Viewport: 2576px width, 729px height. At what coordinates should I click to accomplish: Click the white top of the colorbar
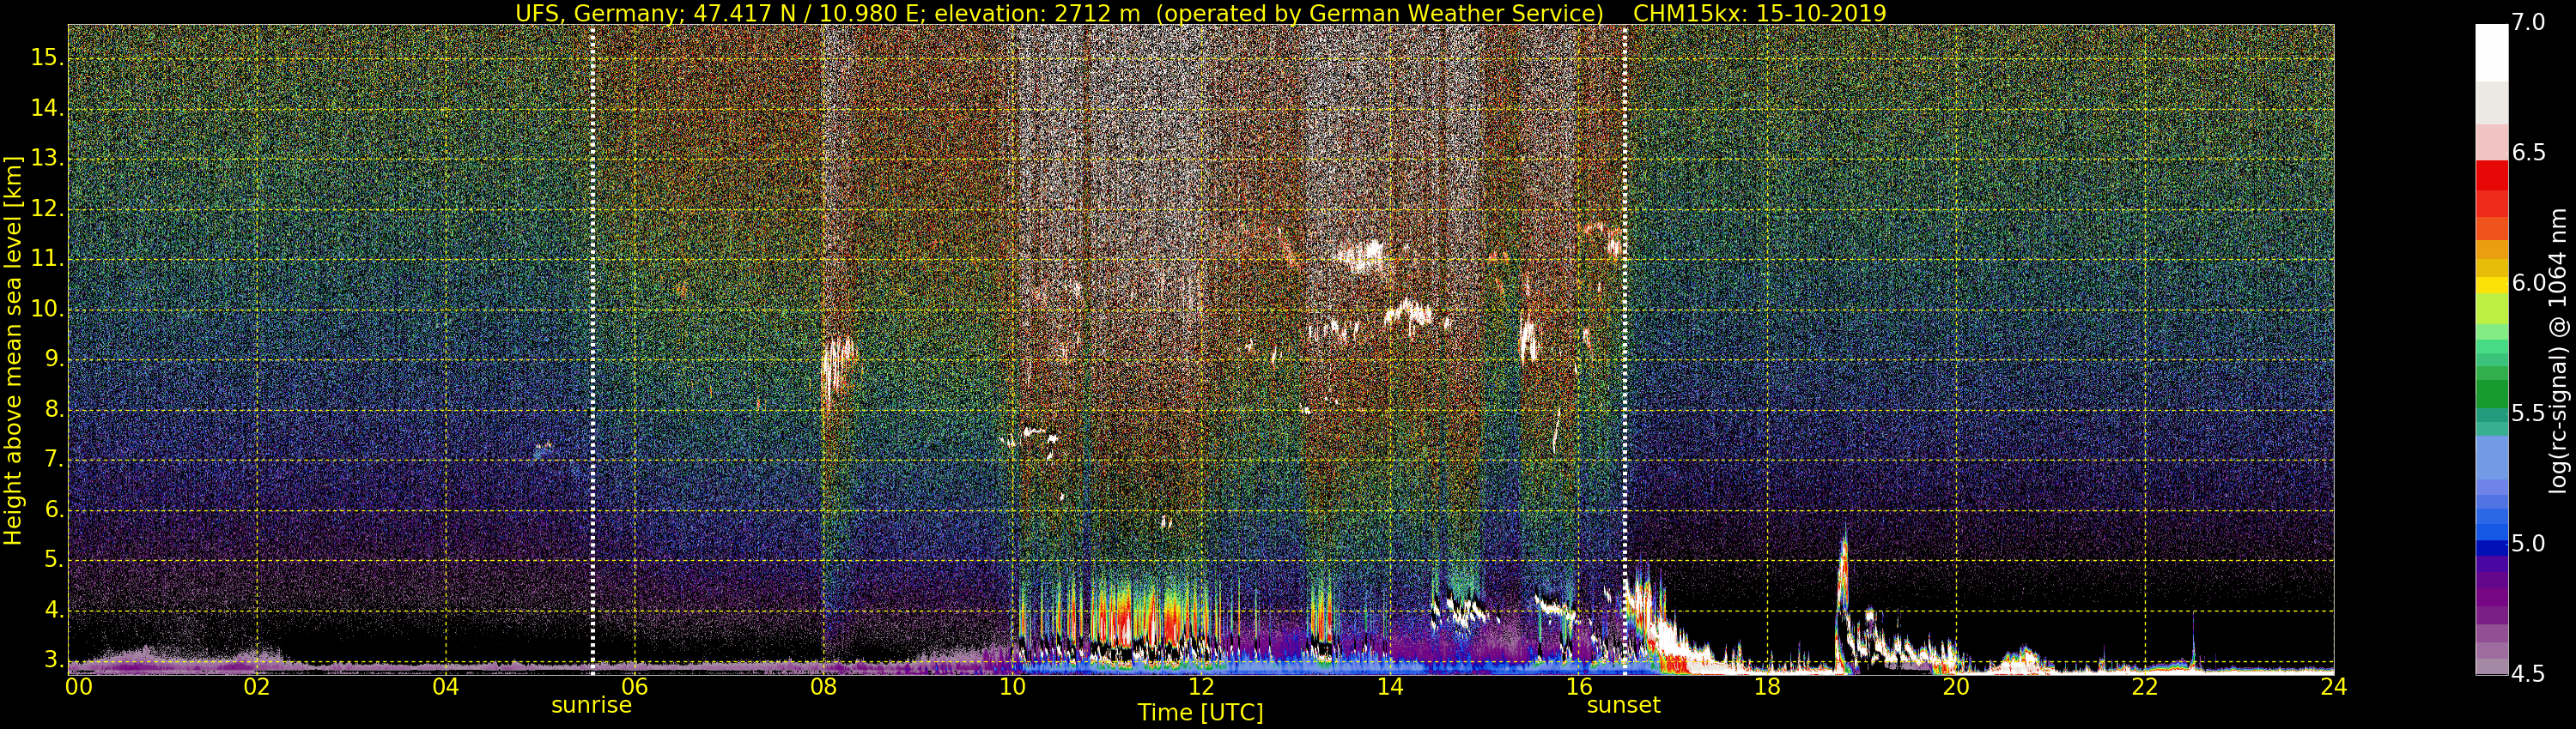coord(2491,52)
